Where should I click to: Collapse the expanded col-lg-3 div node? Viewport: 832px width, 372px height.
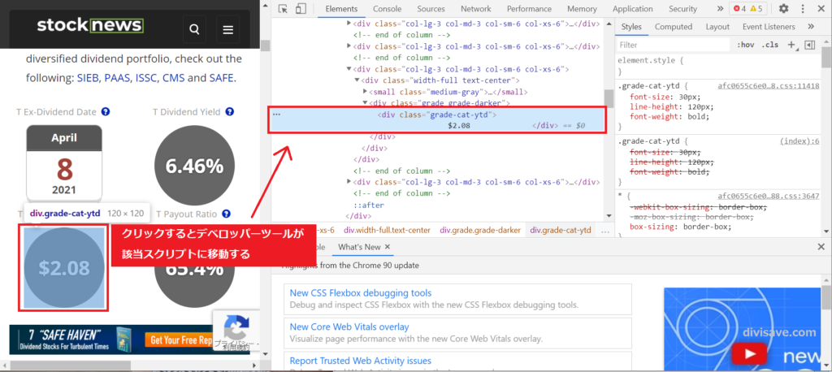pos(349,69)
